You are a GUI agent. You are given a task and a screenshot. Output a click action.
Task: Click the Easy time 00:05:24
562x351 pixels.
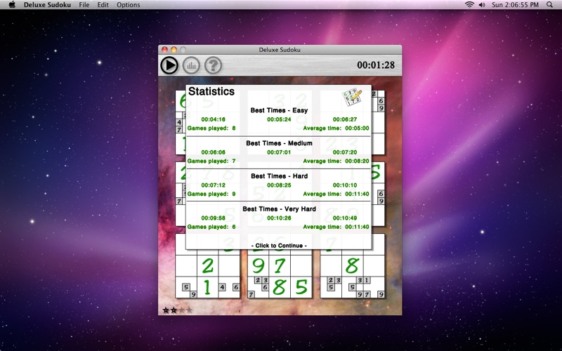coord(279,119)
